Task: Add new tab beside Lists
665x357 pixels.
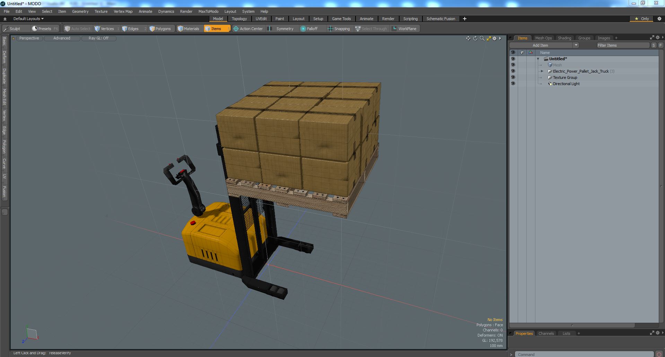Action: pos(579,333)
